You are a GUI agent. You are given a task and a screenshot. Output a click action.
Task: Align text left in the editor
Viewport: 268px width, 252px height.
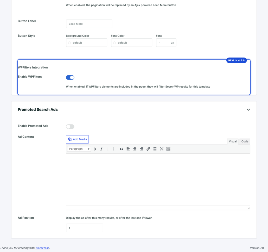[x=128, y=149]
